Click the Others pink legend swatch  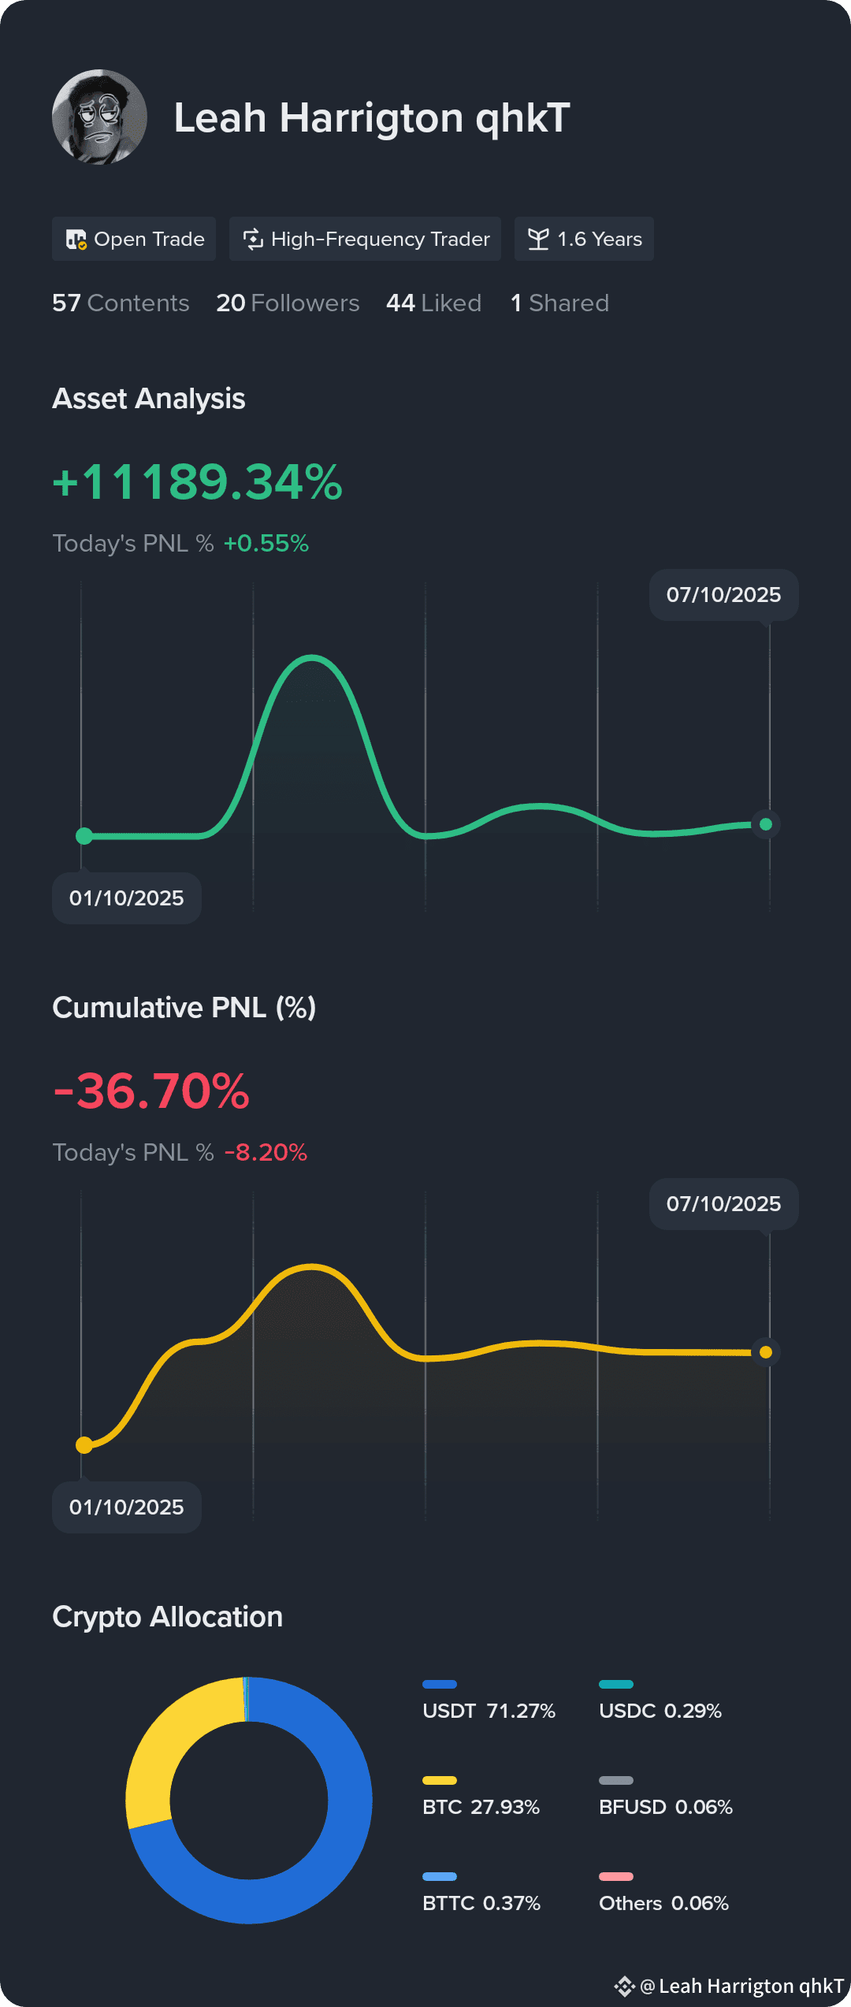click(x=616, y=1877)
